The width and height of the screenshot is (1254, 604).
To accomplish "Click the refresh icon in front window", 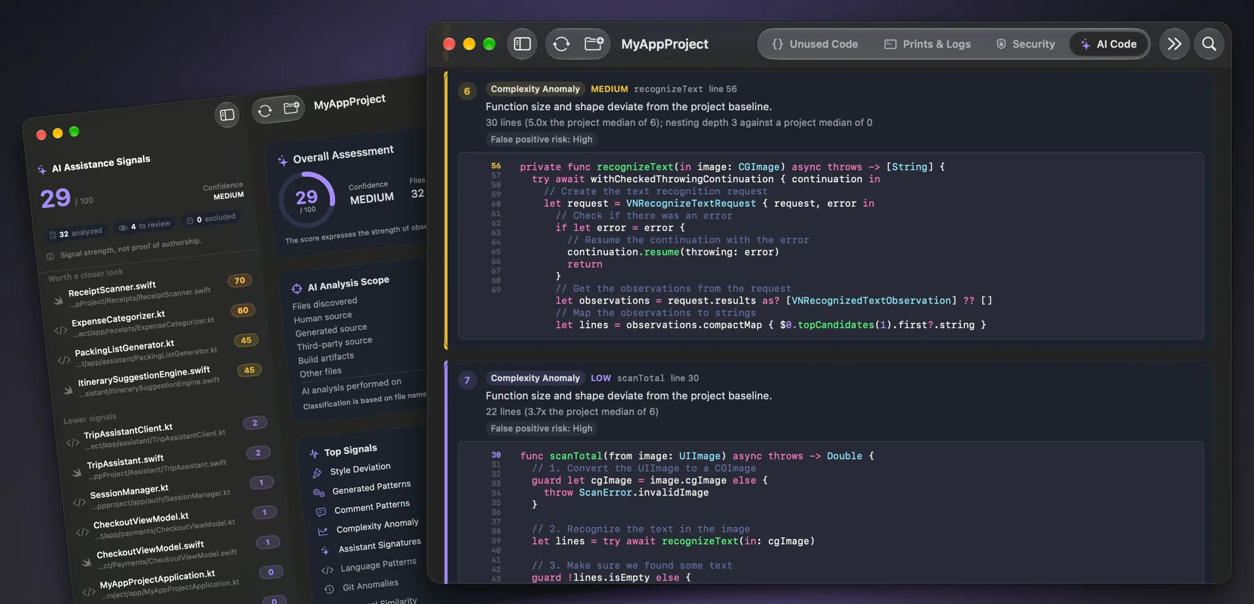I will click(561, 44).
